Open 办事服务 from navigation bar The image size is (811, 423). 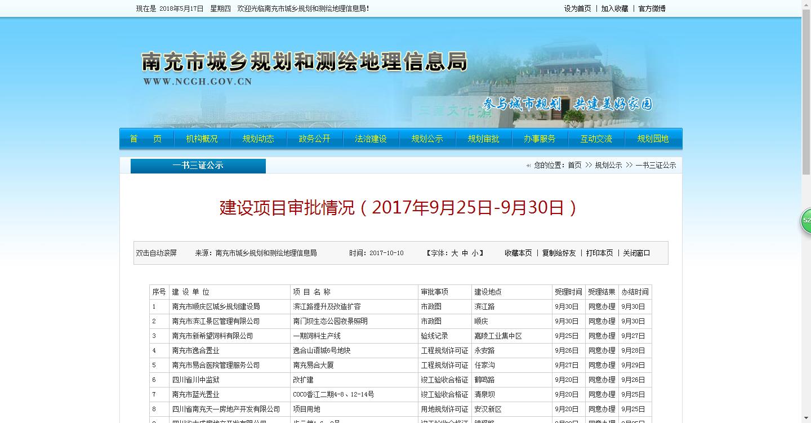pos(540,139)
